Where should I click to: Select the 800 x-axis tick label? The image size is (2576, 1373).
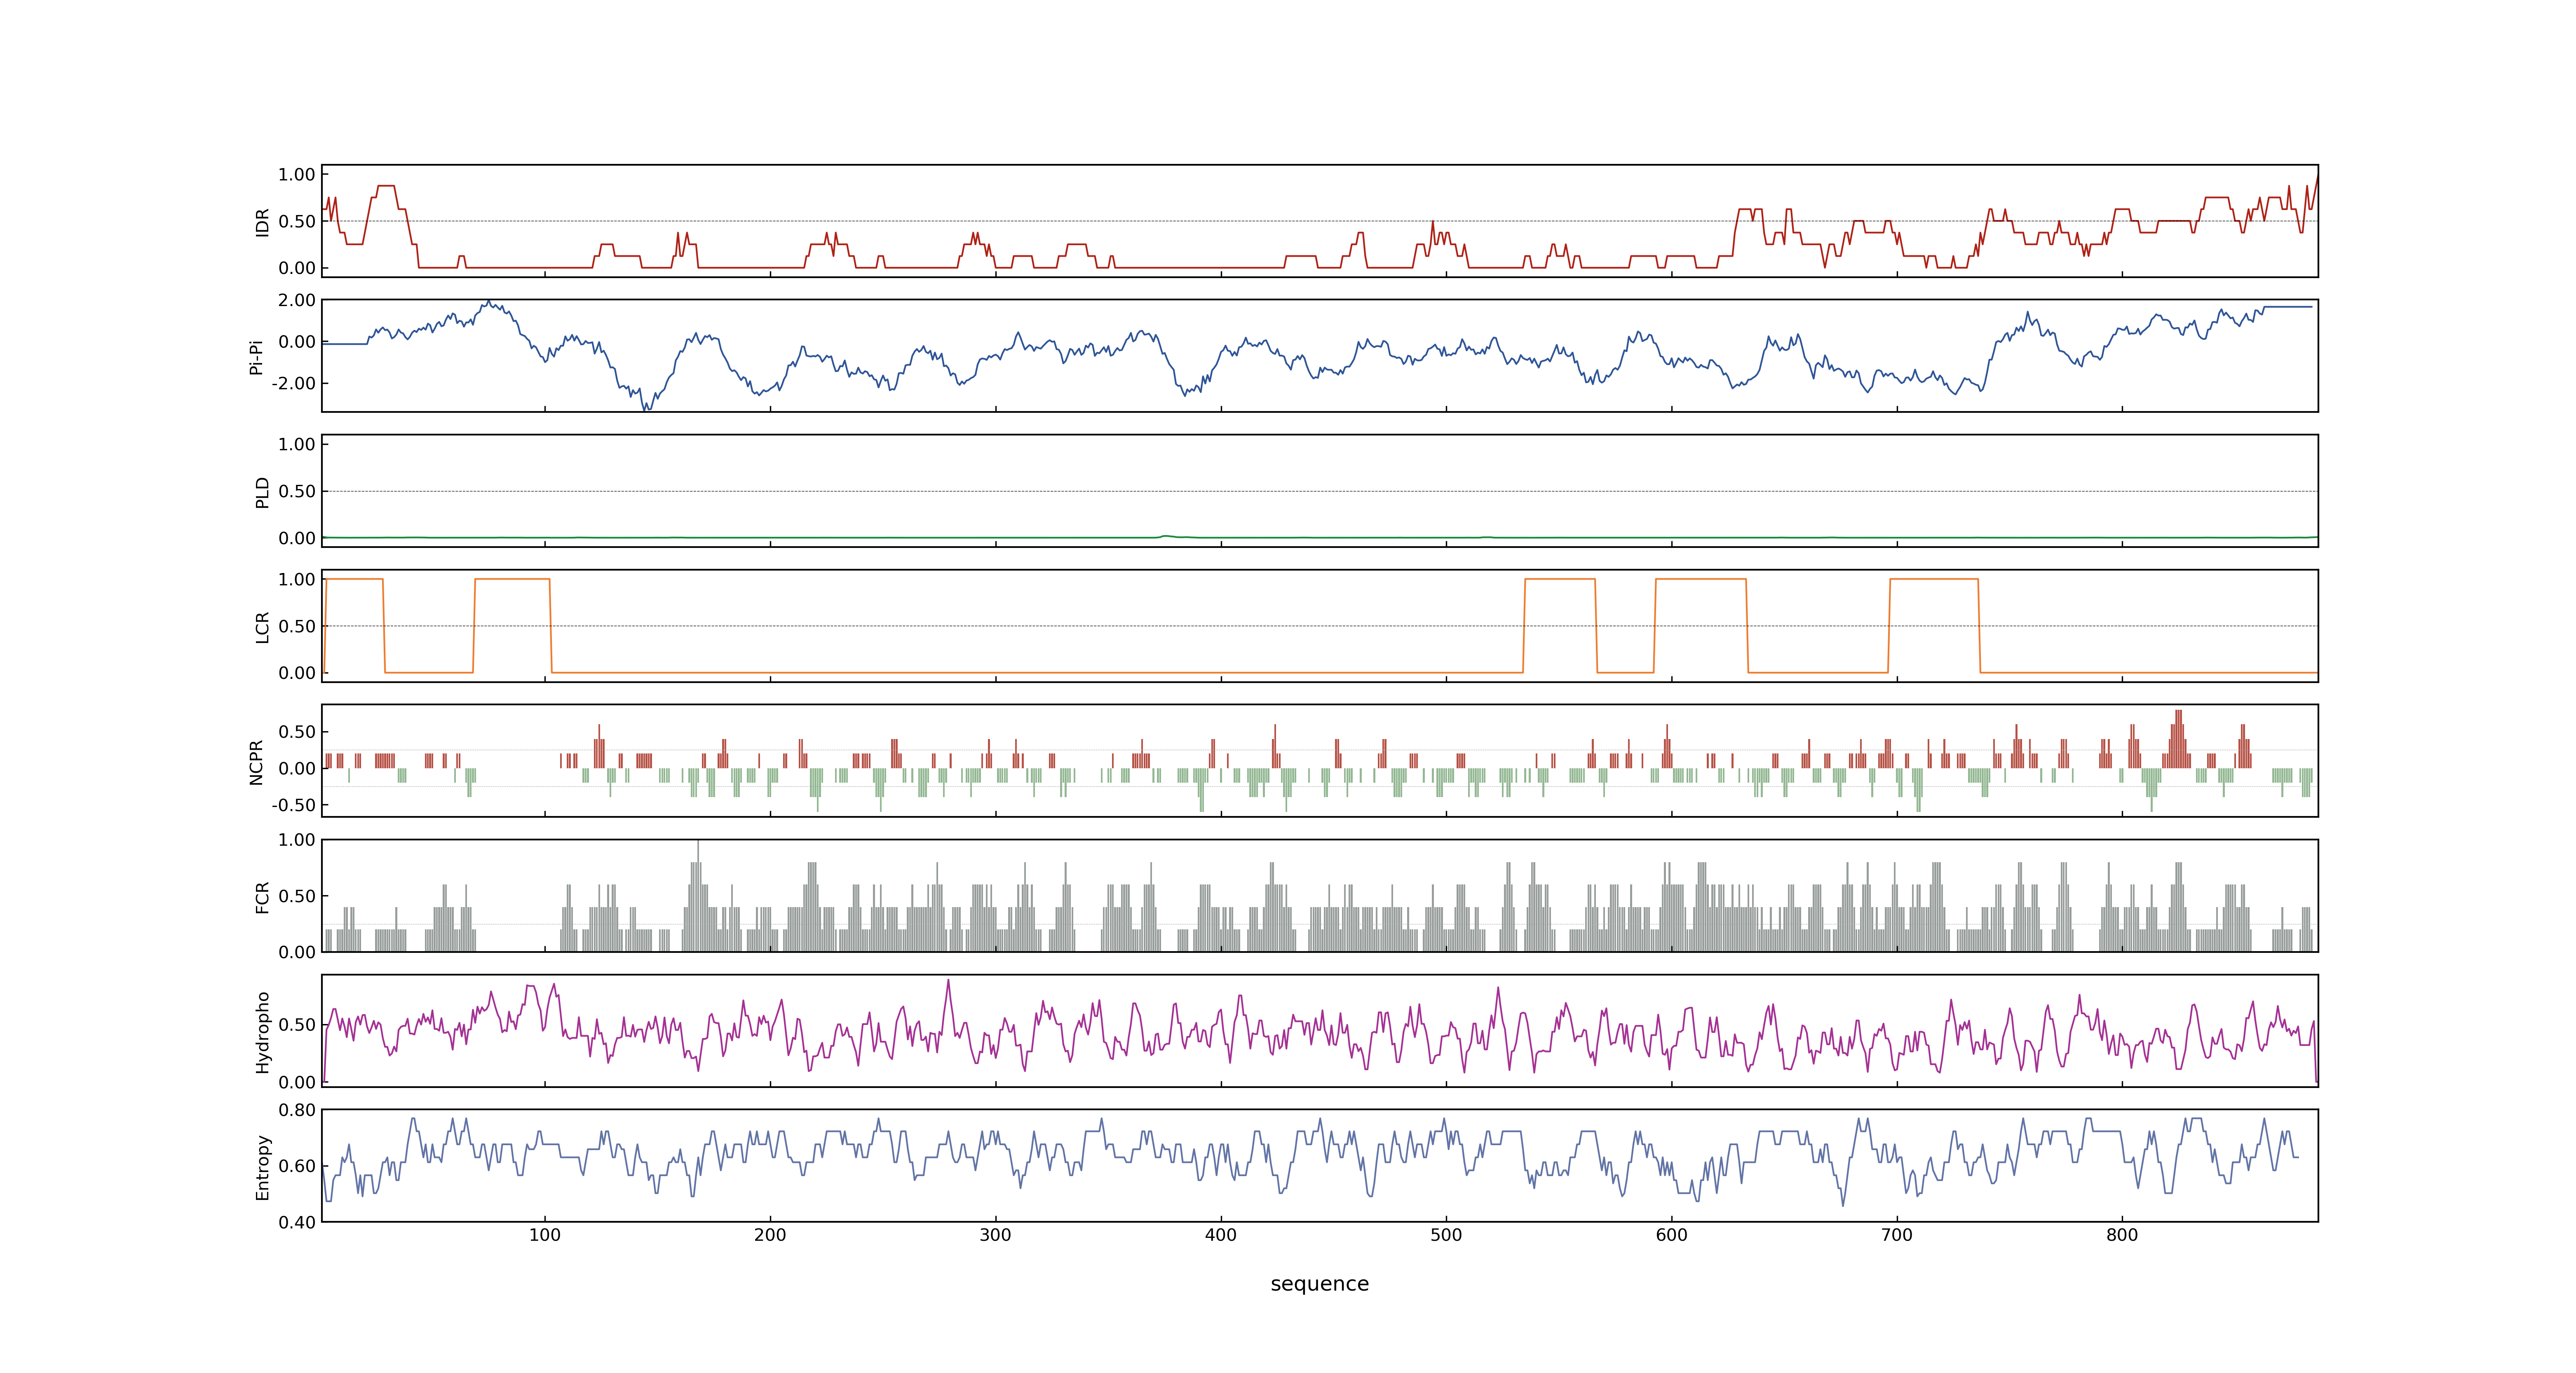[2122, 1235]
